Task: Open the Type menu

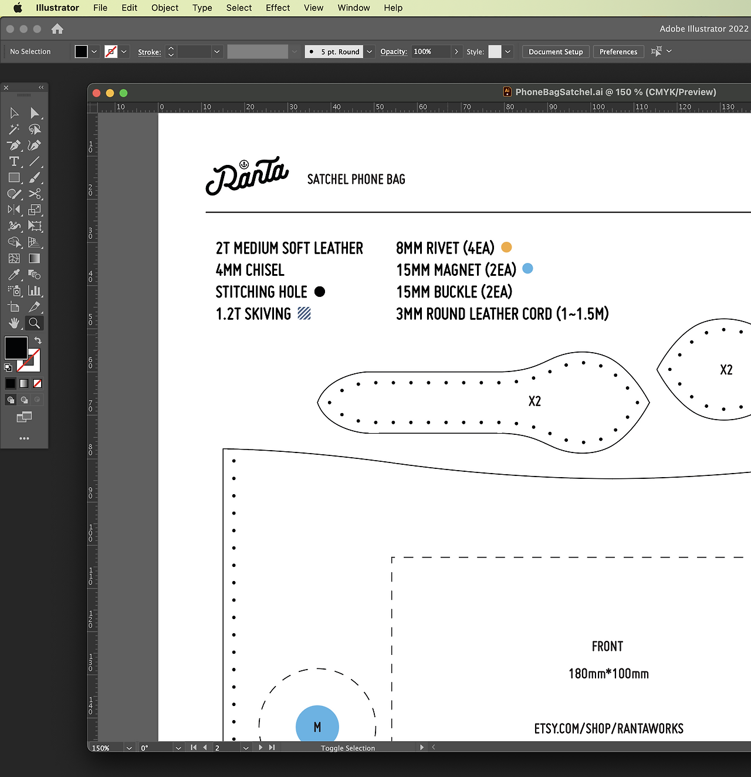Action: [x=202, y=8]
